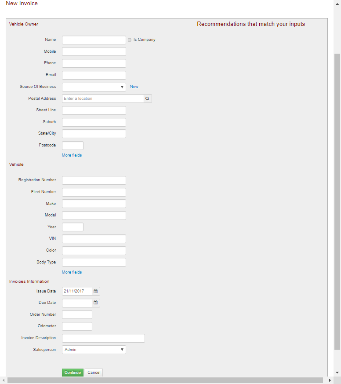Click the Postal Address search magnifier icon

pyautogui.click(x=148, y=99)
